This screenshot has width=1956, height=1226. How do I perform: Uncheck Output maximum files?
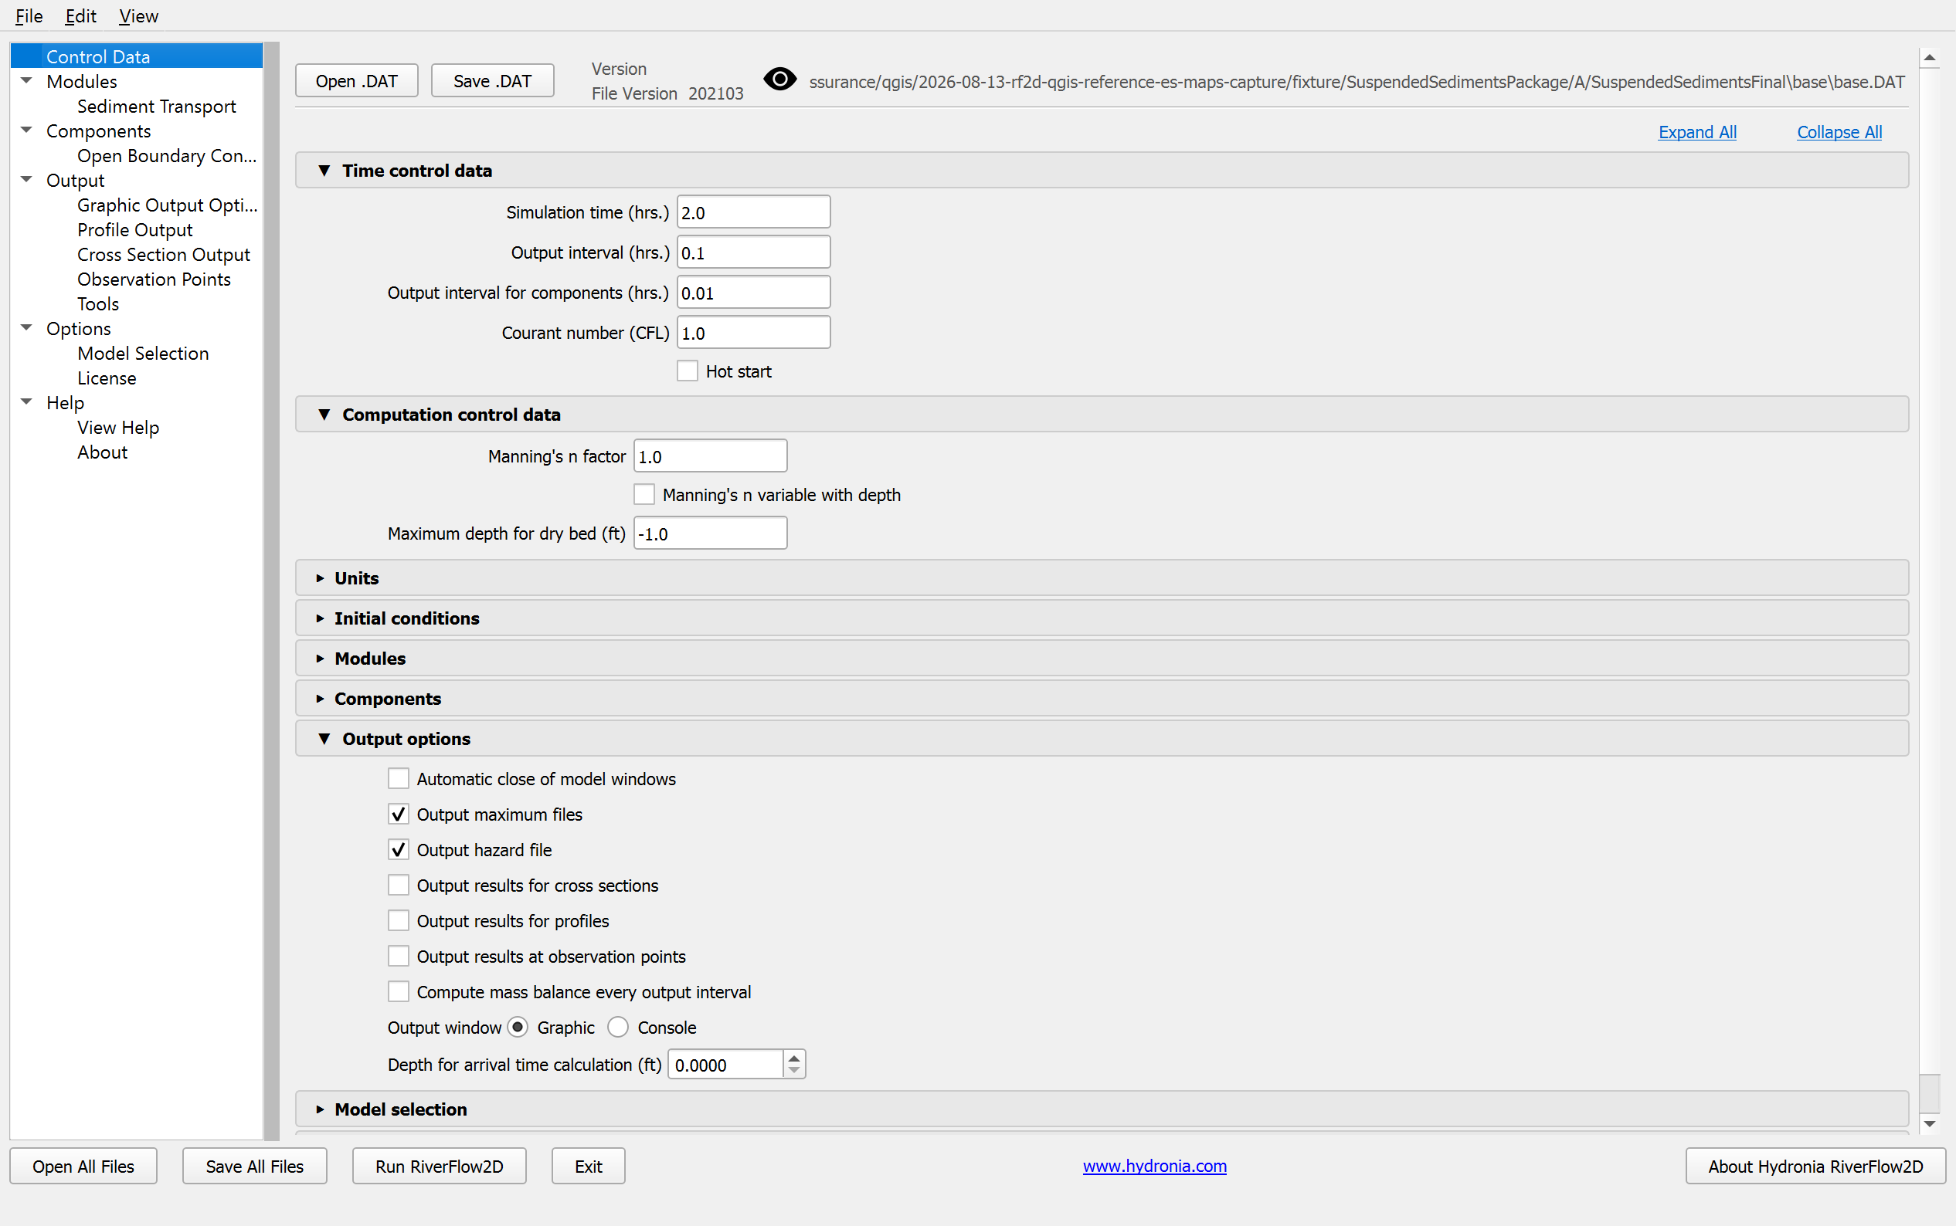(x=399, y=814)
